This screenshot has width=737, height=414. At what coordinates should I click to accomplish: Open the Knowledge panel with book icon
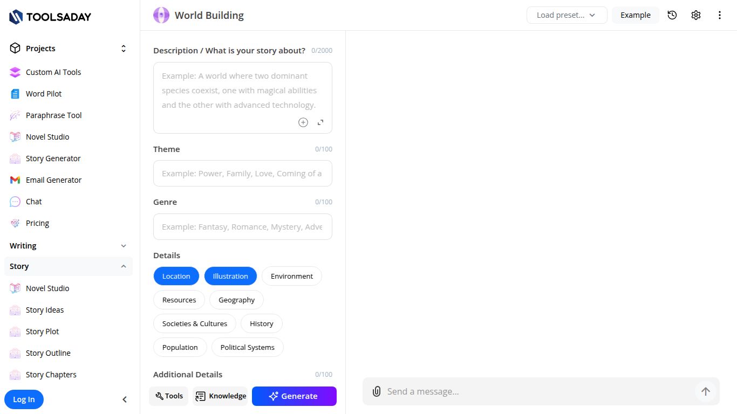pyautogui.click(x=220, y=396)
